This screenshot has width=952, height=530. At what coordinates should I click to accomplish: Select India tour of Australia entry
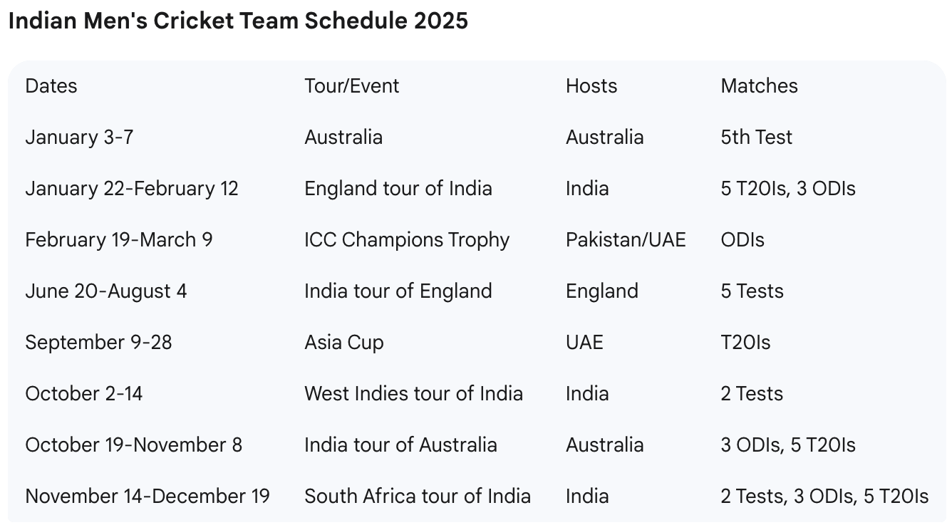point(400,445)
